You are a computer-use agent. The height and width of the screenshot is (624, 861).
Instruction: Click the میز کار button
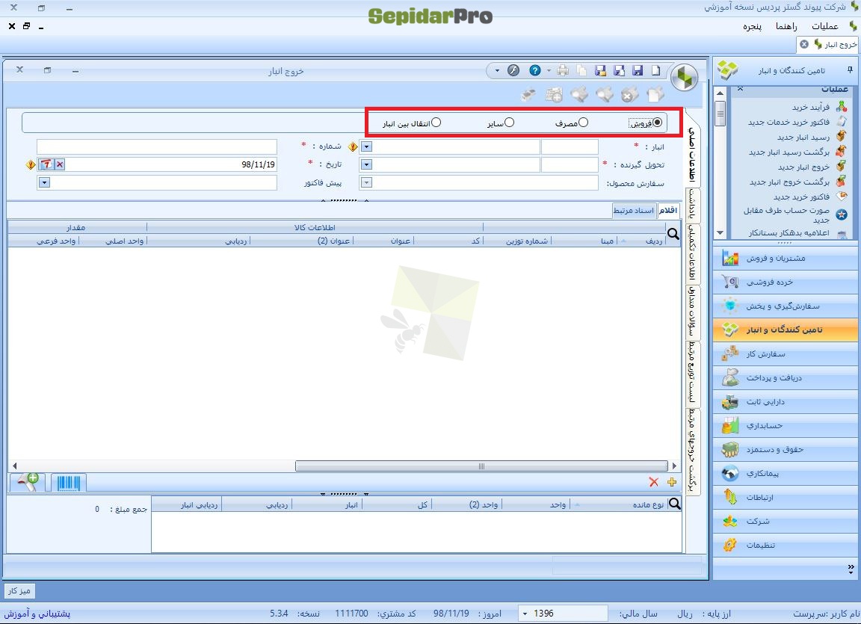[x=19, y=590]
